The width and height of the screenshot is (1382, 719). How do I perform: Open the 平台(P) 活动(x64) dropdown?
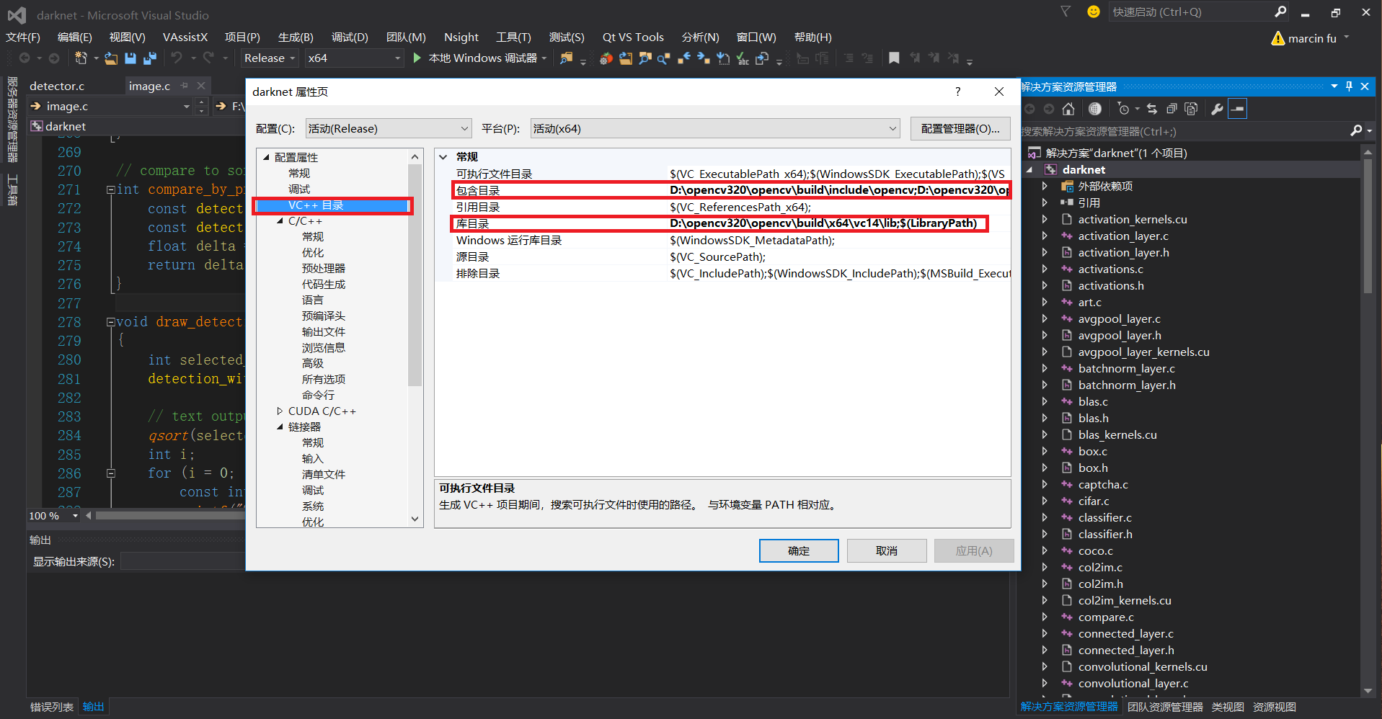(x=714, y=128)
